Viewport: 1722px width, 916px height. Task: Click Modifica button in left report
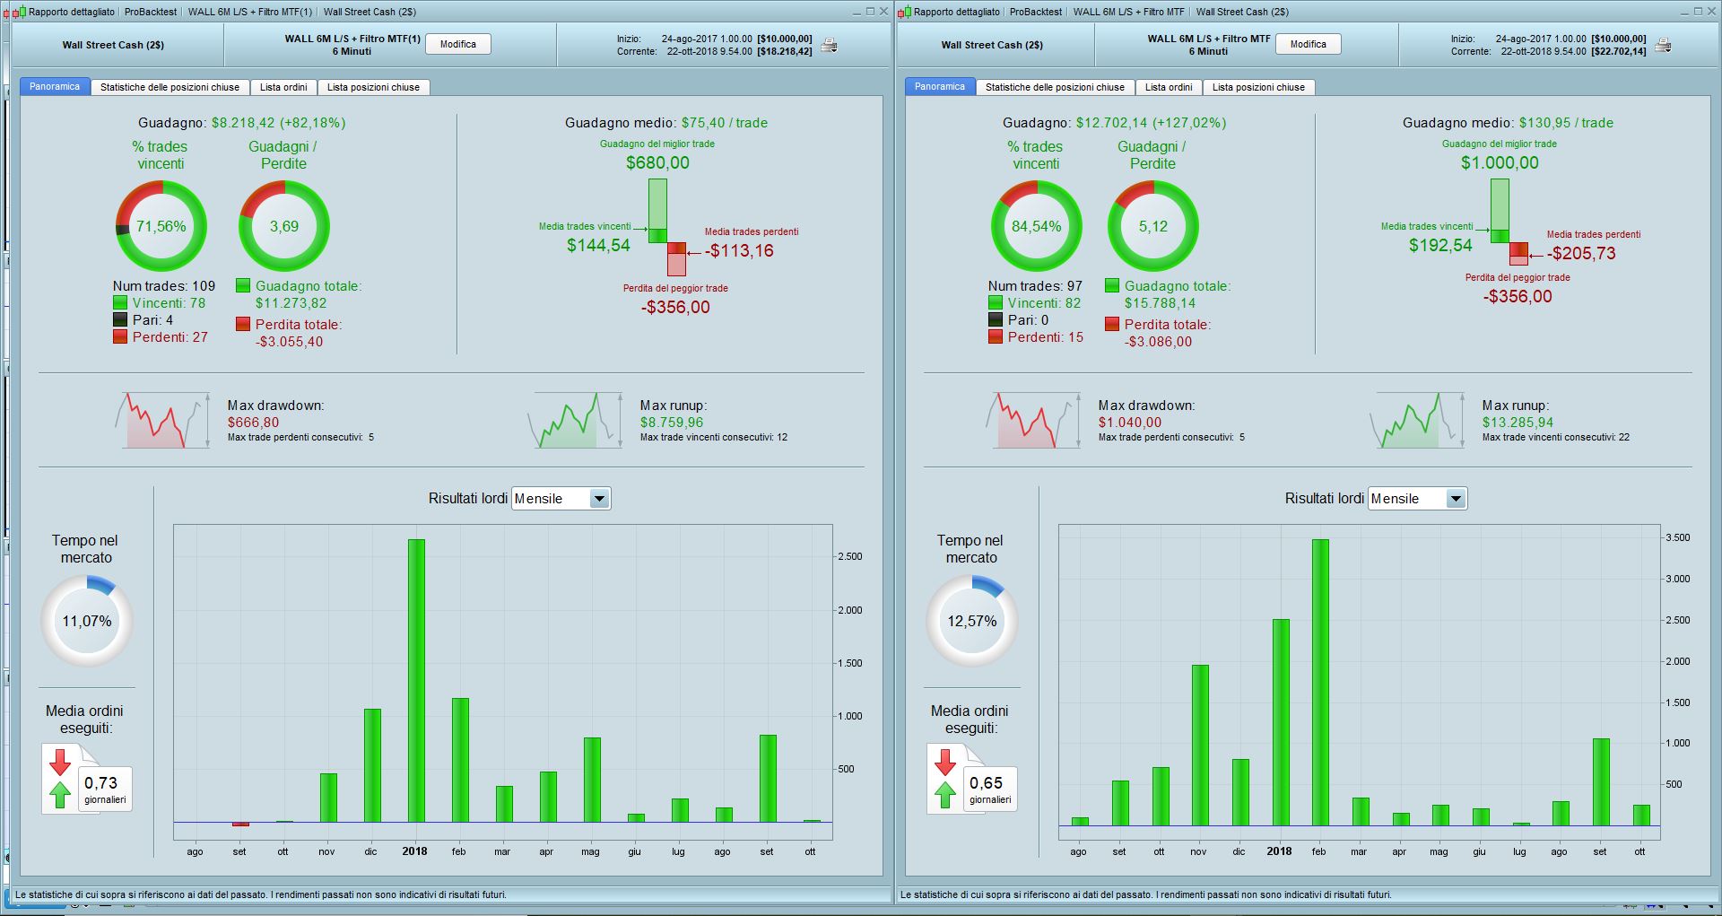[x=458, y=44]
